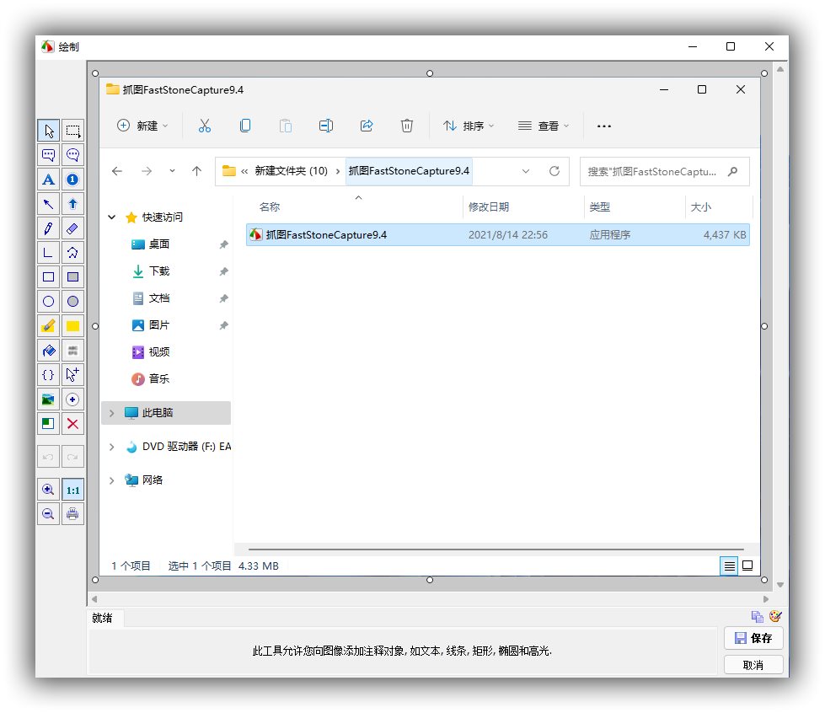Click refresh icon beside address bar

coord(554,171)
